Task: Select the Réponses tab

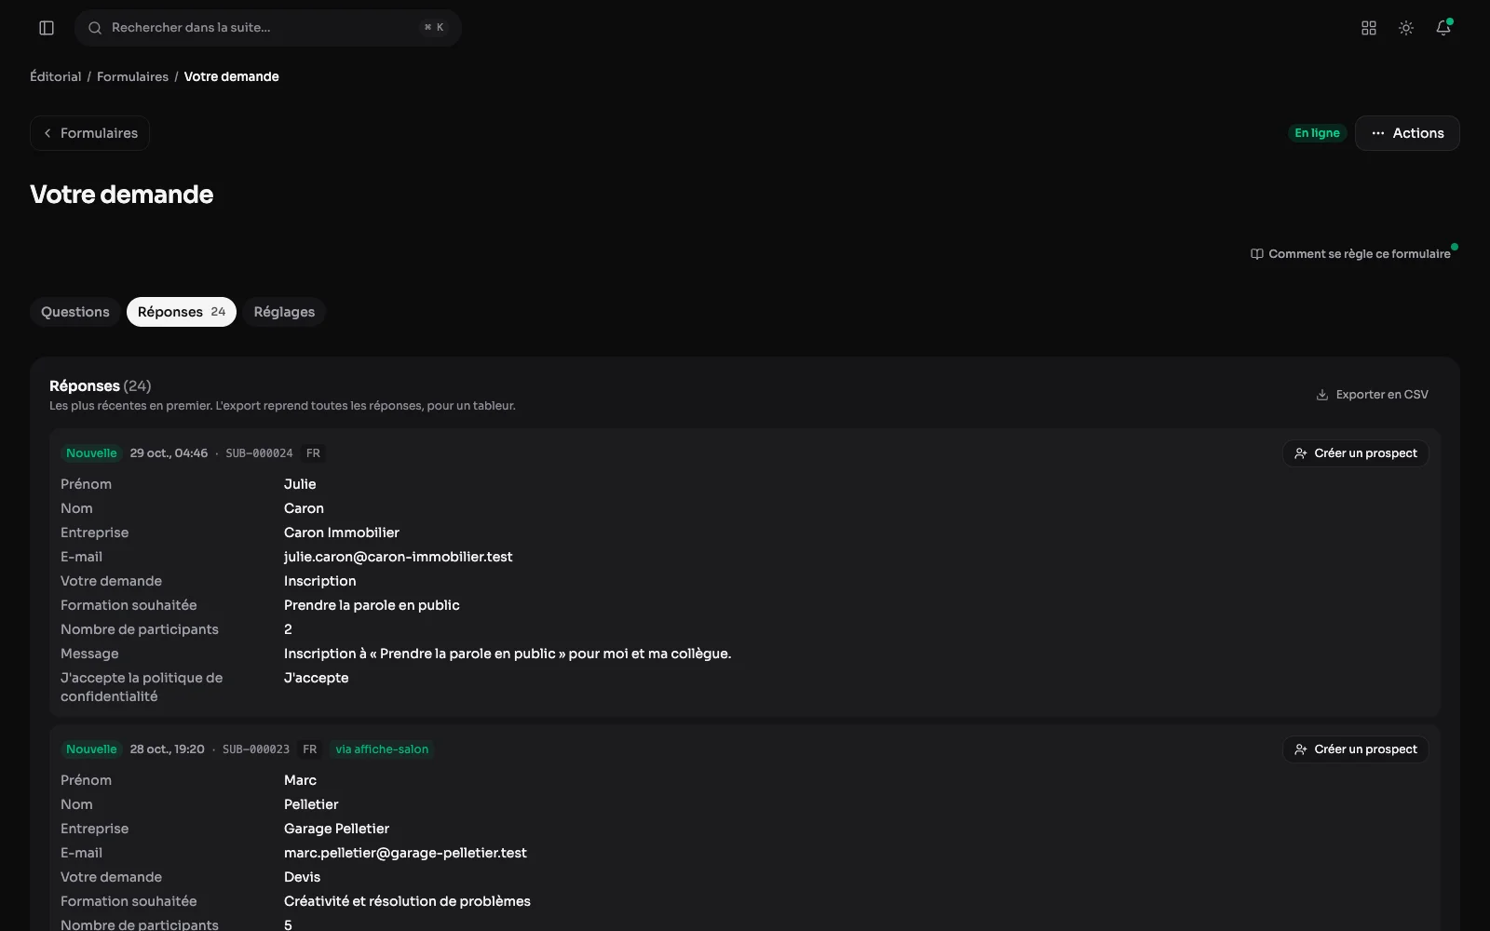Action: [182, 312]
